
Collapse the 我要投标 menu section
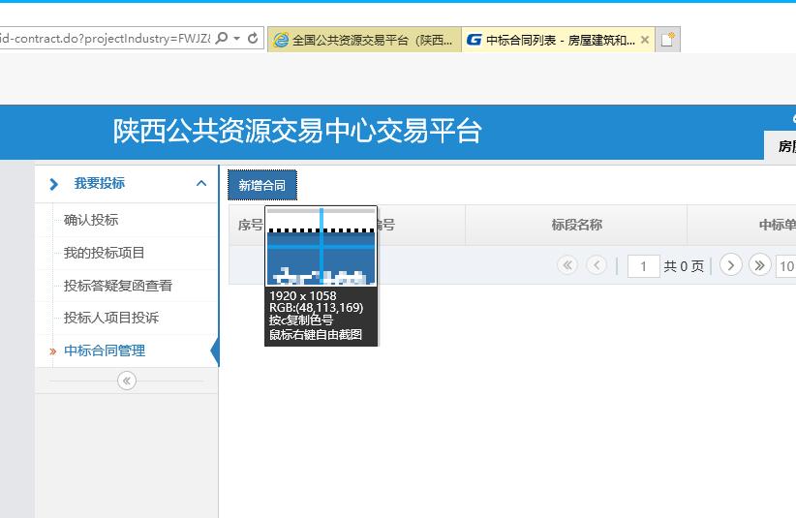[201, 183]
